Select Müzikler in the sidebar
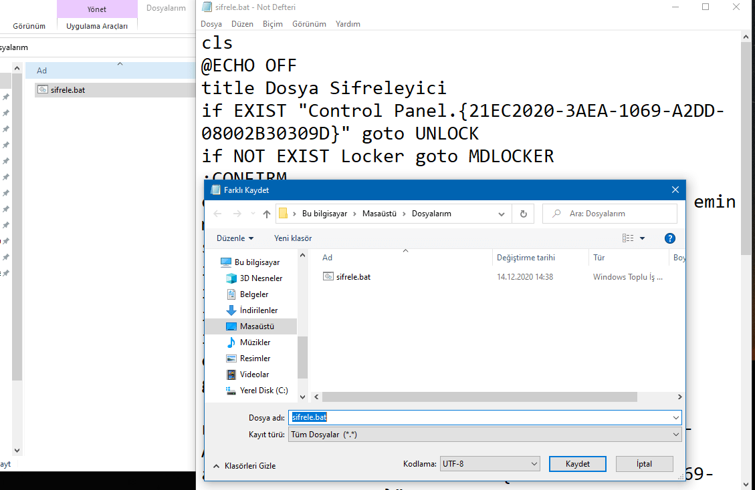This screenshot has width=755, height=490. (255, 342)
